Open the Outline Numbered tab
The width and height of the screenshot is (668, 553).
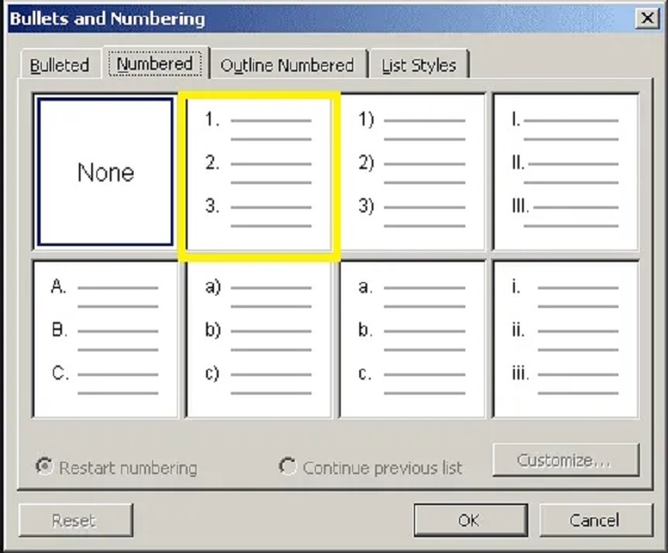[287, 65]
